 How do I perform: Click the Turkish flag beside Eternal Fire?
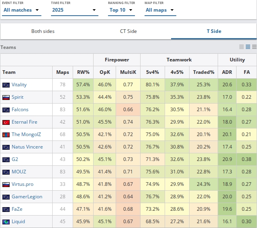click(6, 122)
